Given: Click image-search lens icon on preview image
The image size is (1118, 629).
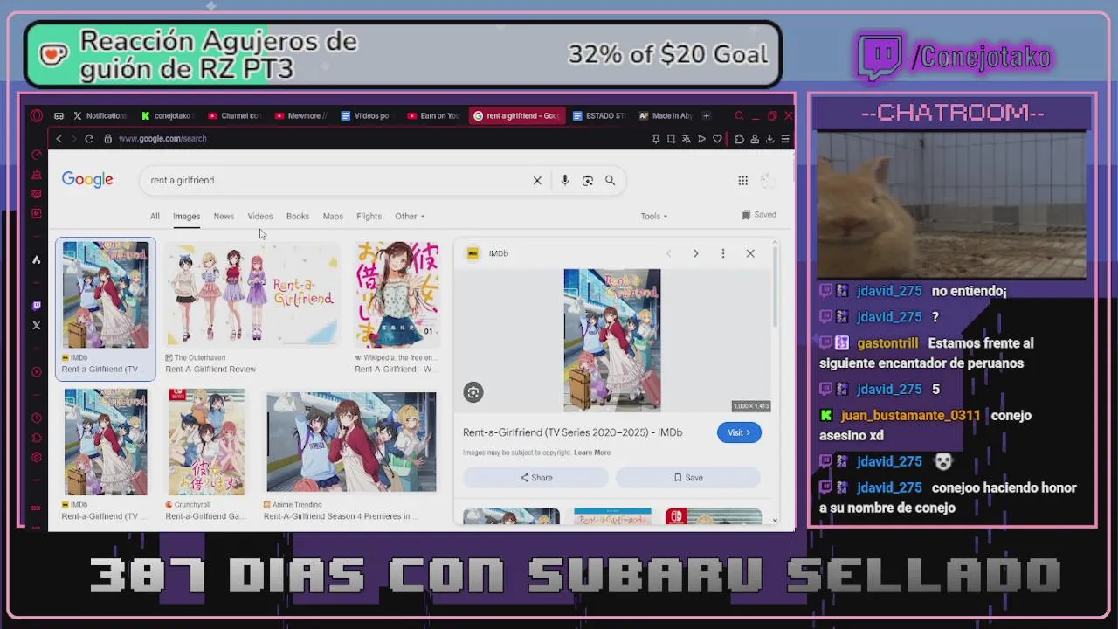Looking at the screenshot, I should point(473,392).
